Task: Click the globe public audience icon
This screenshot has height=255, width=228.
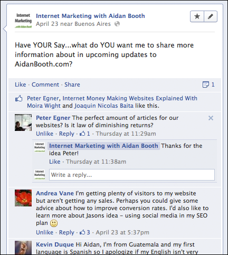Action: coord(117,24)
